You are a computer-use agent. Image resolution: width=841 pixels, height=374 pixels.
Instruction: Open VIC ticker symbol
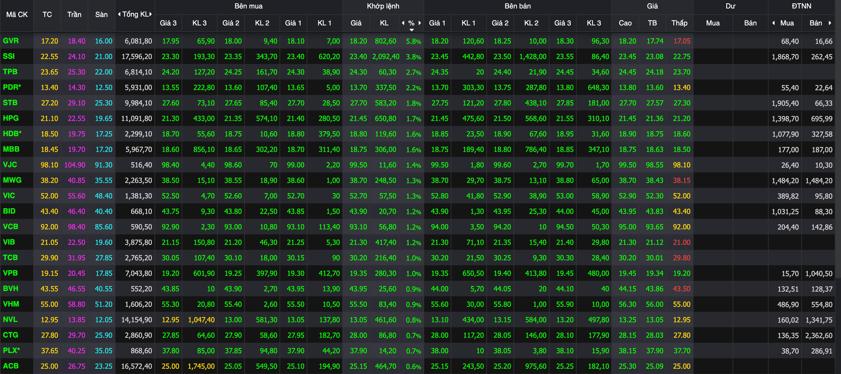[9, 195]
